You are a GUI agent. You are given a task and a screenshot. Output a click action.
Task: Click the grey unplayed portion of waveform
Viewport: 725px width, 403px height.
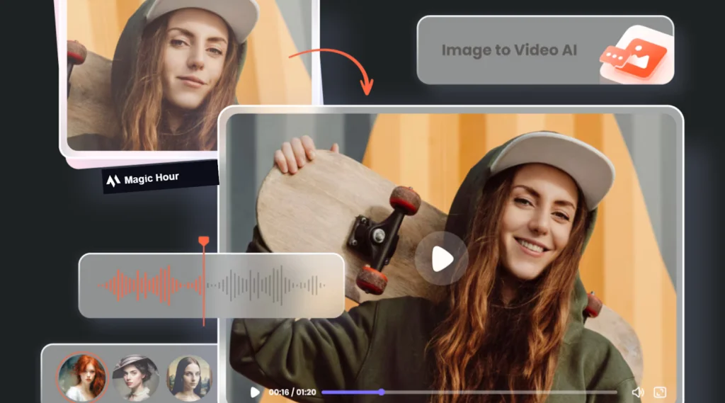[269, 285]
